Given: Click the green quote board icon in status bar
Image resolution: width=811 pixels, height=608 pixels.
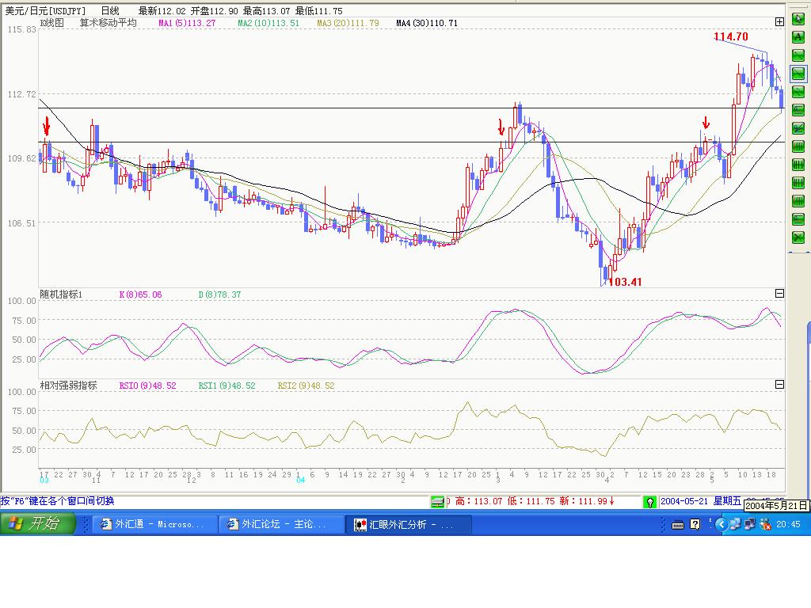Looking at the screenshot, I should point(437,502).
